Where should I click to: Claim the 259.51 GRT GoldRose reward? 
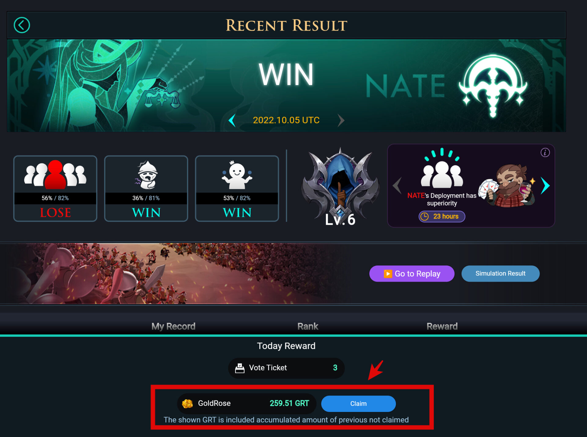pos(358,404)
